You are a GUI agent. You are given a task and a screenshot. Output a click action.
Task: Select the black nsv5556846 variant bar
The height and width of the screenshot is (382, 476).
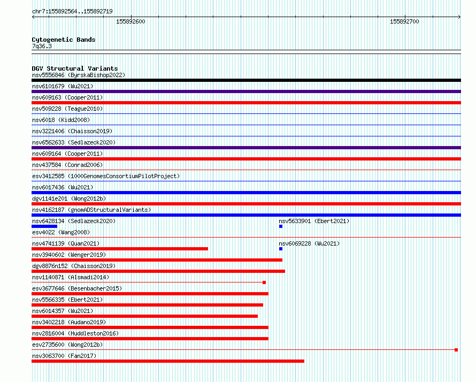[246, 80]
